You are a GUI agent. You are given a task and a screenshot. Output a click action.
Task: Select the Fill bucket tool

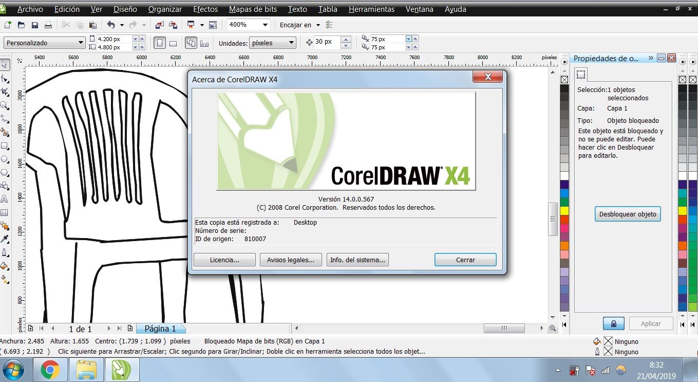point(5,266)
